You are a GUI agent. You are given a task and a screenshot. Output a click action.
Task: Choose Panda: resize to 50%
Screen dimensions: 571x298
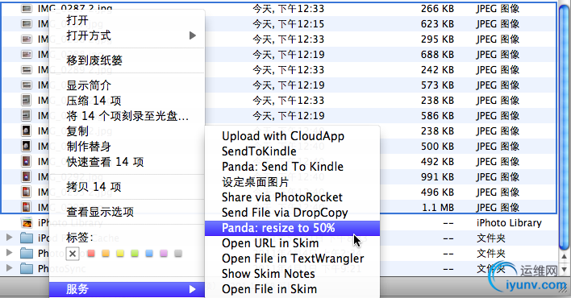click(293, 228)
